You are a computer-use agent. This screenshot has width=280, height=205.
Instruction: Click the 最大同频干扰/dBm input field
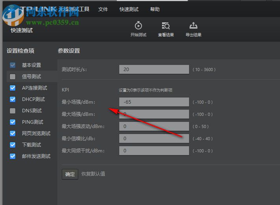pyautogui.click(x=154, y=151)
